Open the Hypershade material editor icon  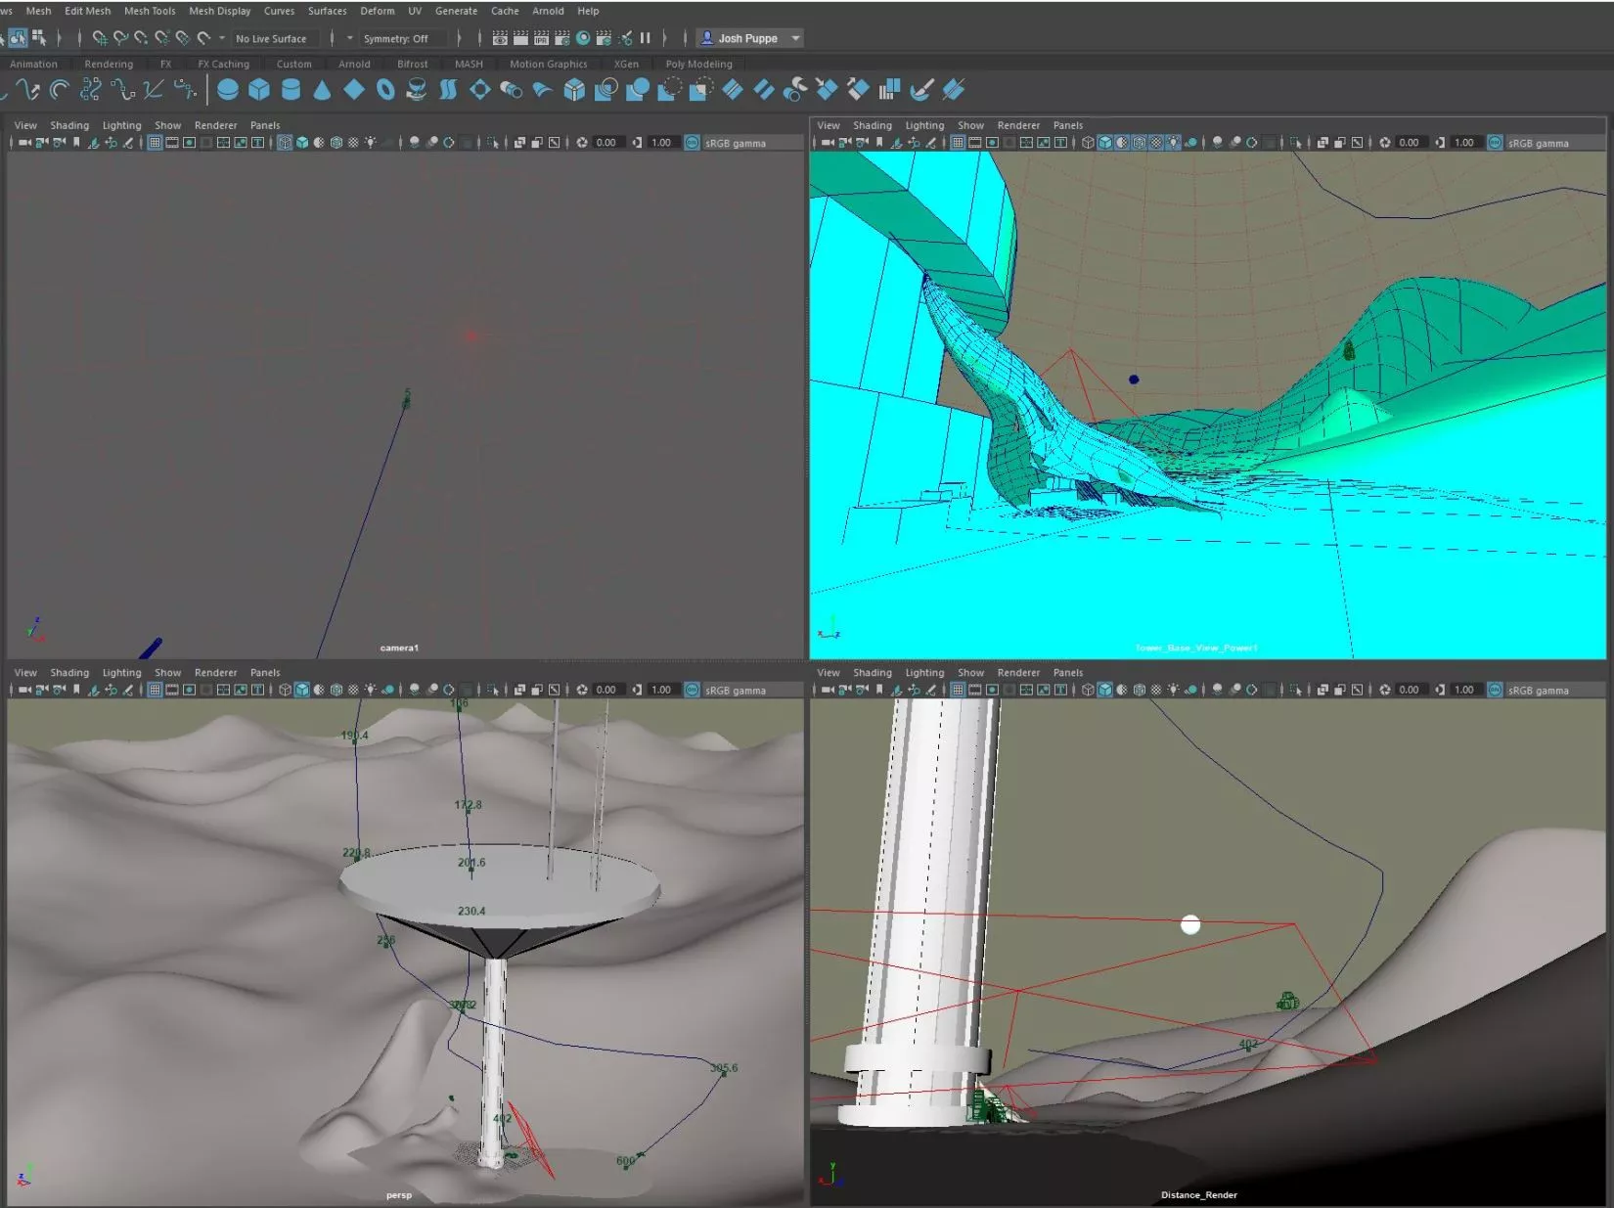coord(583,38)
